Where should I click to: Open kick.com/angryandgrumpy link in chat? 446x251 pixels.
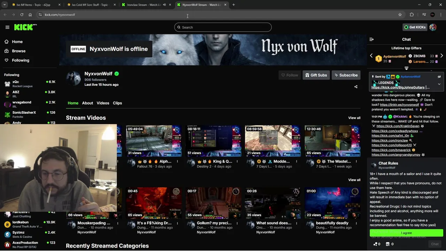[396, 155]
